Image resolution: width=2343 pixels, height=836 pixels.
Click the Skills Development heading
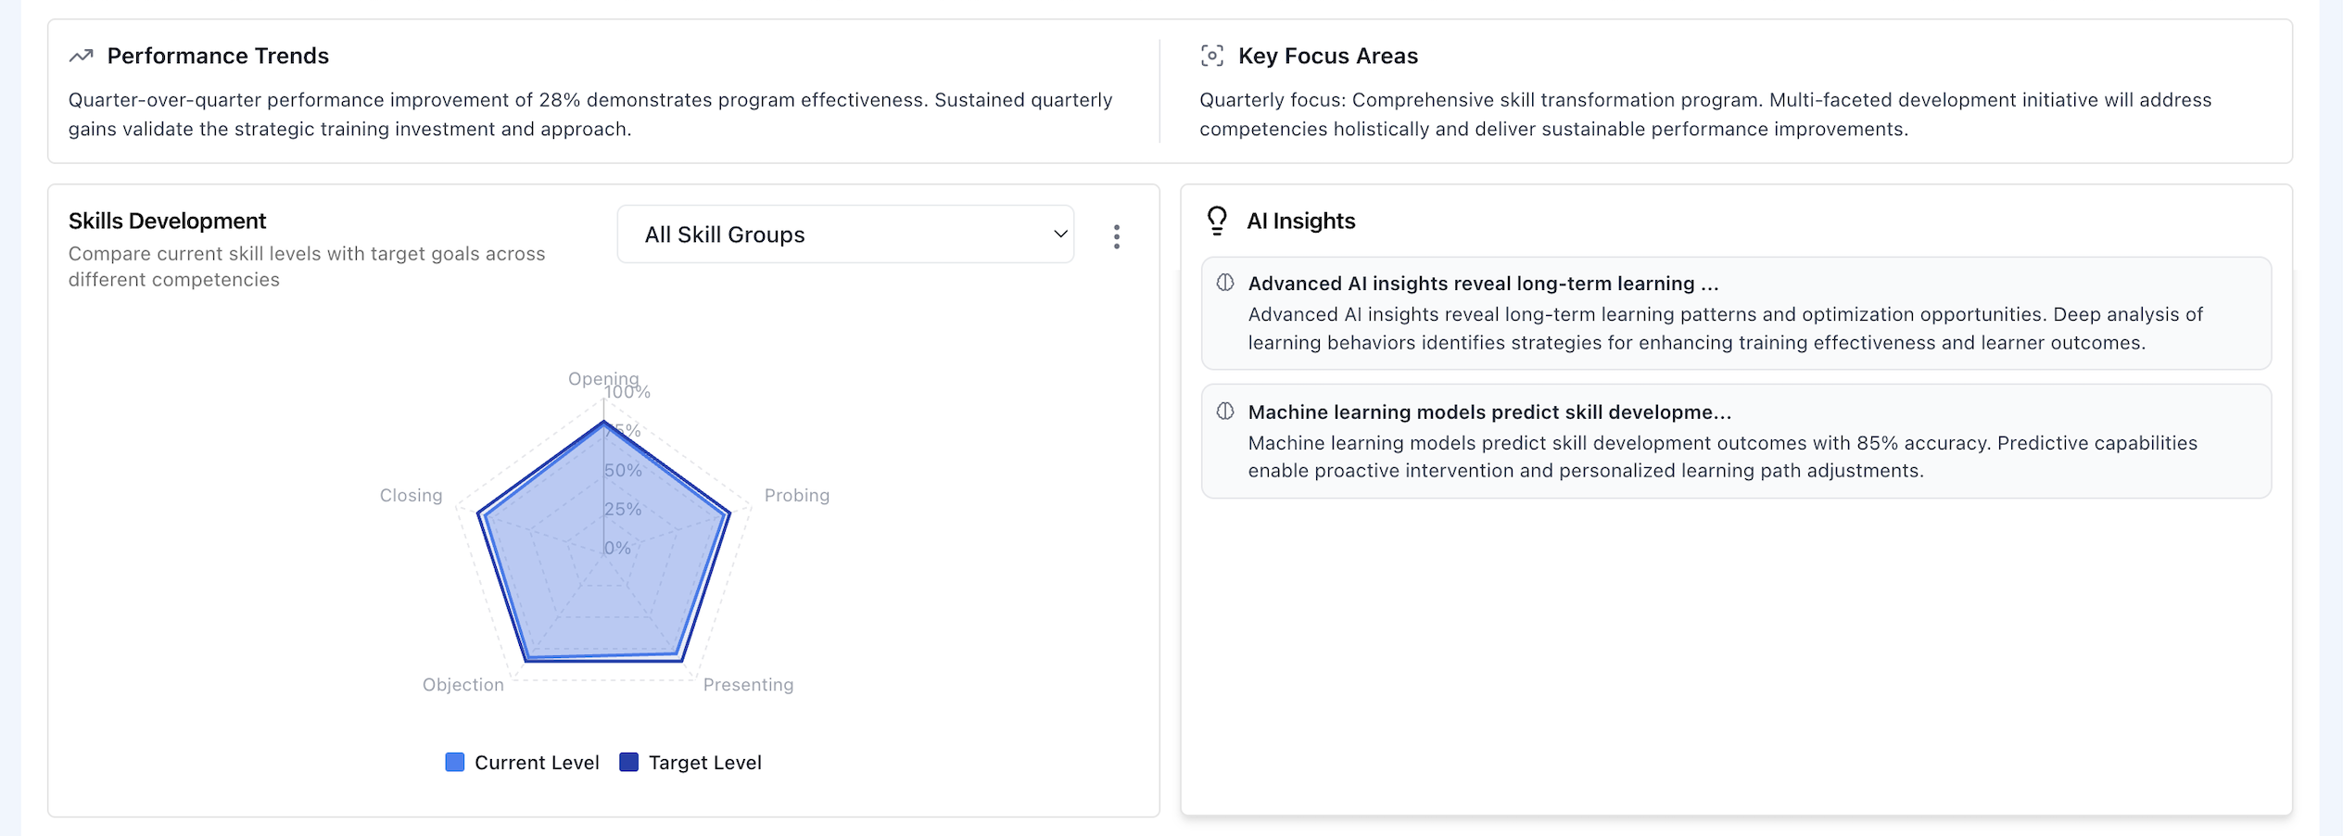pos(167,221)
